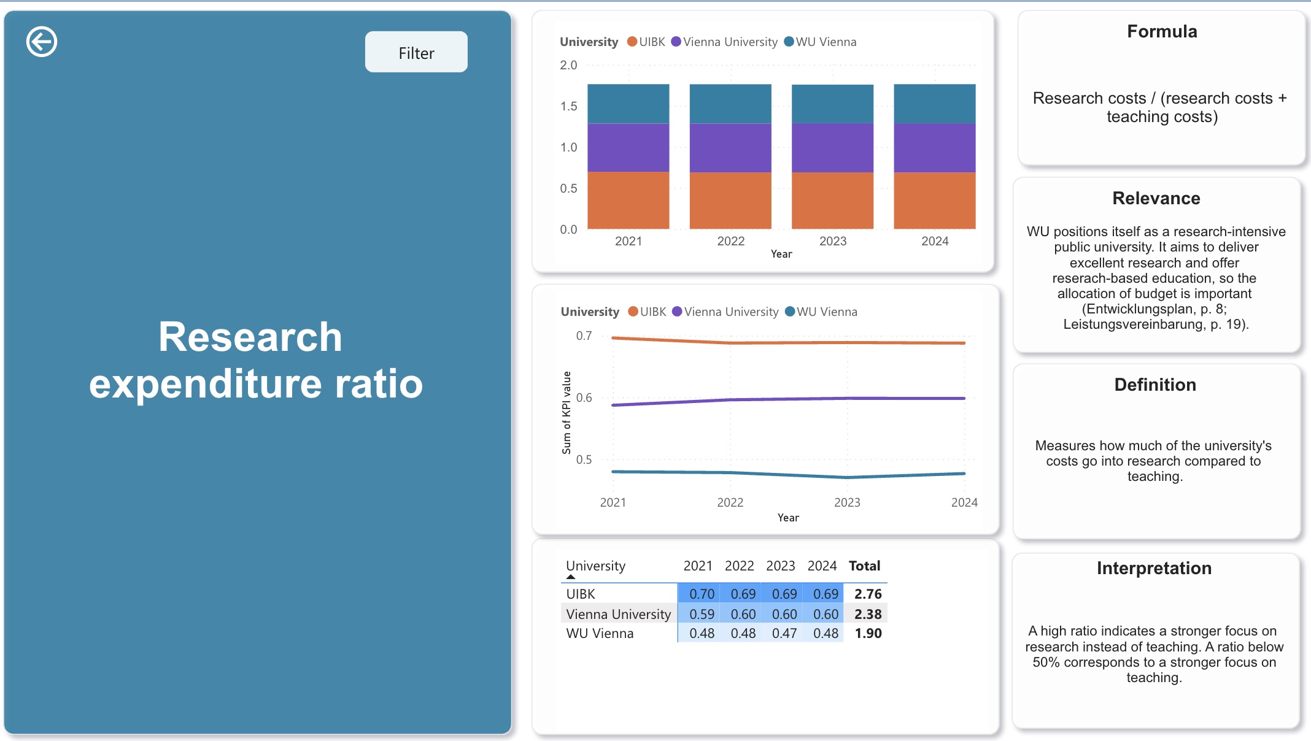This screenshot has height=741, width=1311.
Task: Select WU Vienna legend in bar chart
Action: coord(821,42)
